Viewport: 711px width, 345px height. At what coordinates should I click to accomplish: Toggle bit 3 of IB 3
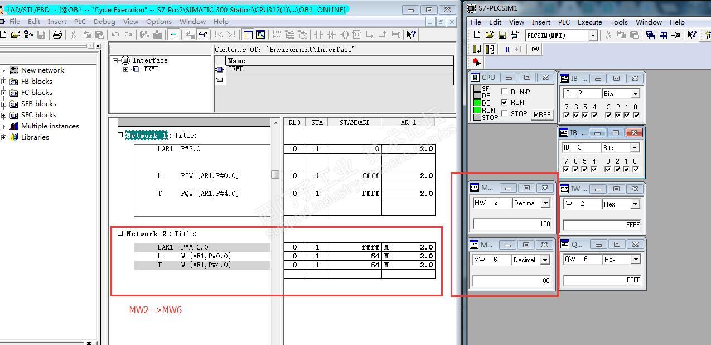[x=608, y=169]
